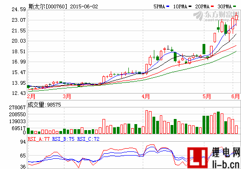Click the 24.59 price axis label
The image size is (241, 169).
click(x=19, y=10)
